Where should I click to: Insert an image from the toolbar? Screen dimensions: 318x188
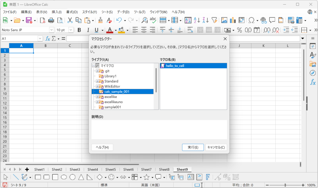(224, 20)
